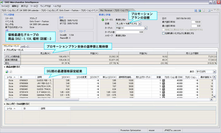Viewport: 221px width, 133px height.
Task: Select the NAUTICA COR... description cell
Action: [44, 86]
